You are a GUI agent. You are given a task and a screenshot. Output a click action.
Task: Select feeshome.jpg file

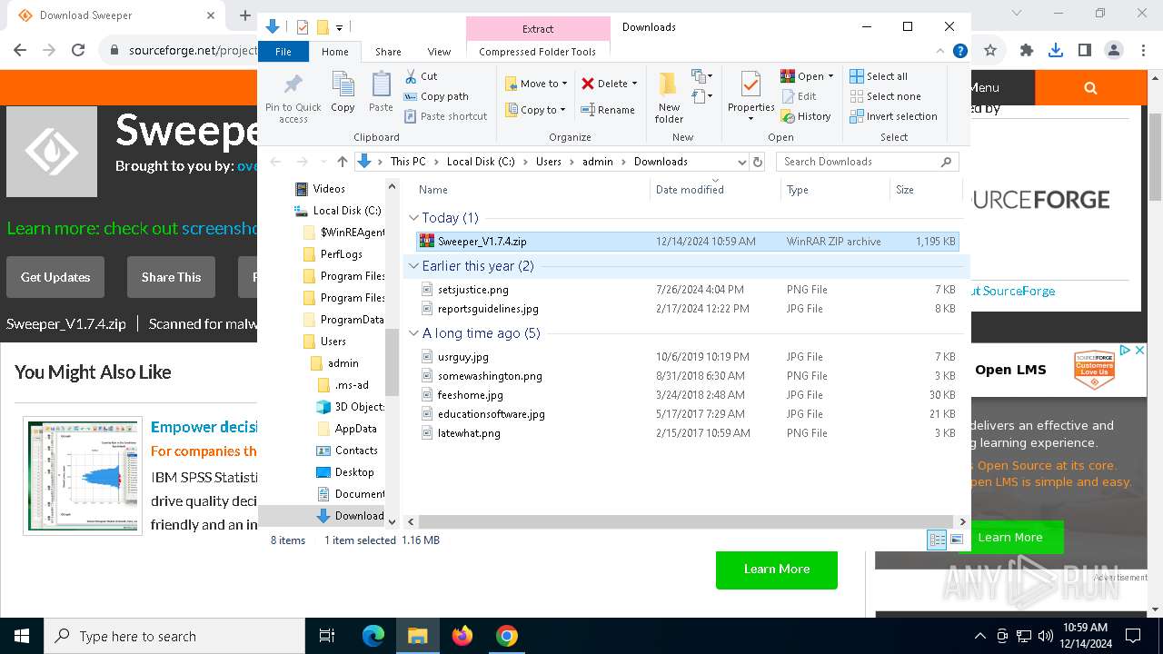click(x=687, y=395)
